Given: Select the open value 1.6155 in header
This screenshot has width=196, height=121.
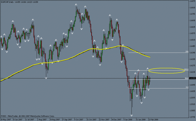Looking at the screenshot, I should click(17, 2).
